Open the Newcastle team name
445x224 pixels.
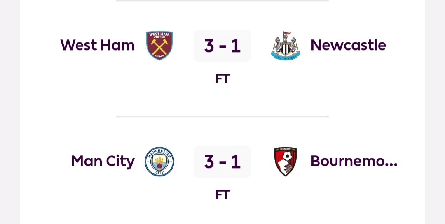click(x=348, y=45)
